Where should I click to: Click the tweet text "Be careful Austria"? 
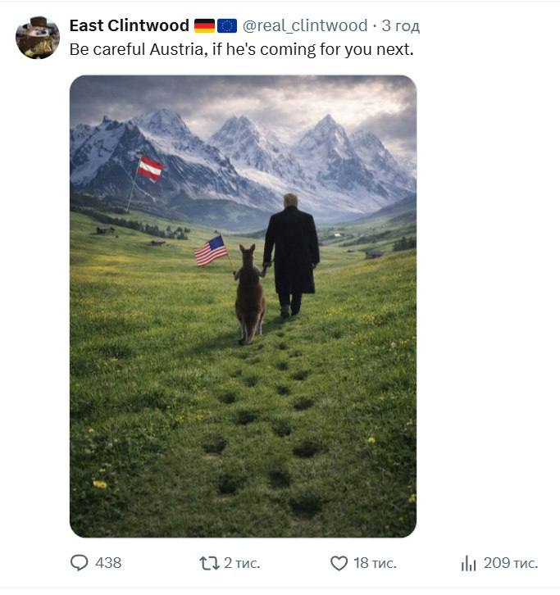241,49
